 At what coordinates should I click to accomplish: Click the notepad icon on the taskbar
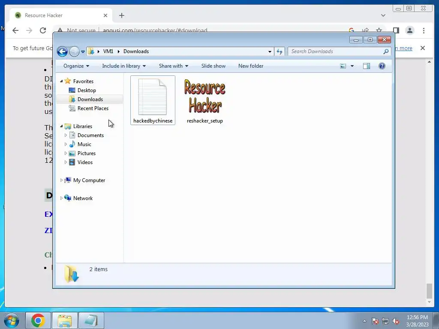click(91, 320)
